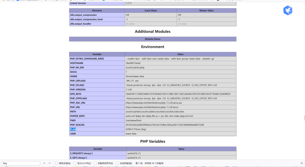This screenshot has width=305, height=167.
Task: Click the PHP Variables section heading
Action: pos(153,141)
